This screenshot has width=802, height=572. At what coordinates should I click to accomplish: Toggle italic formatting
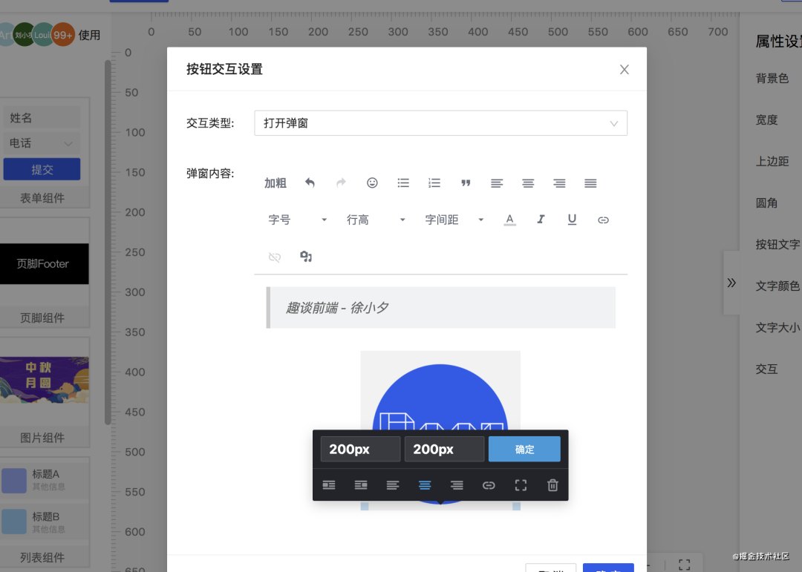tap(541, 220)
